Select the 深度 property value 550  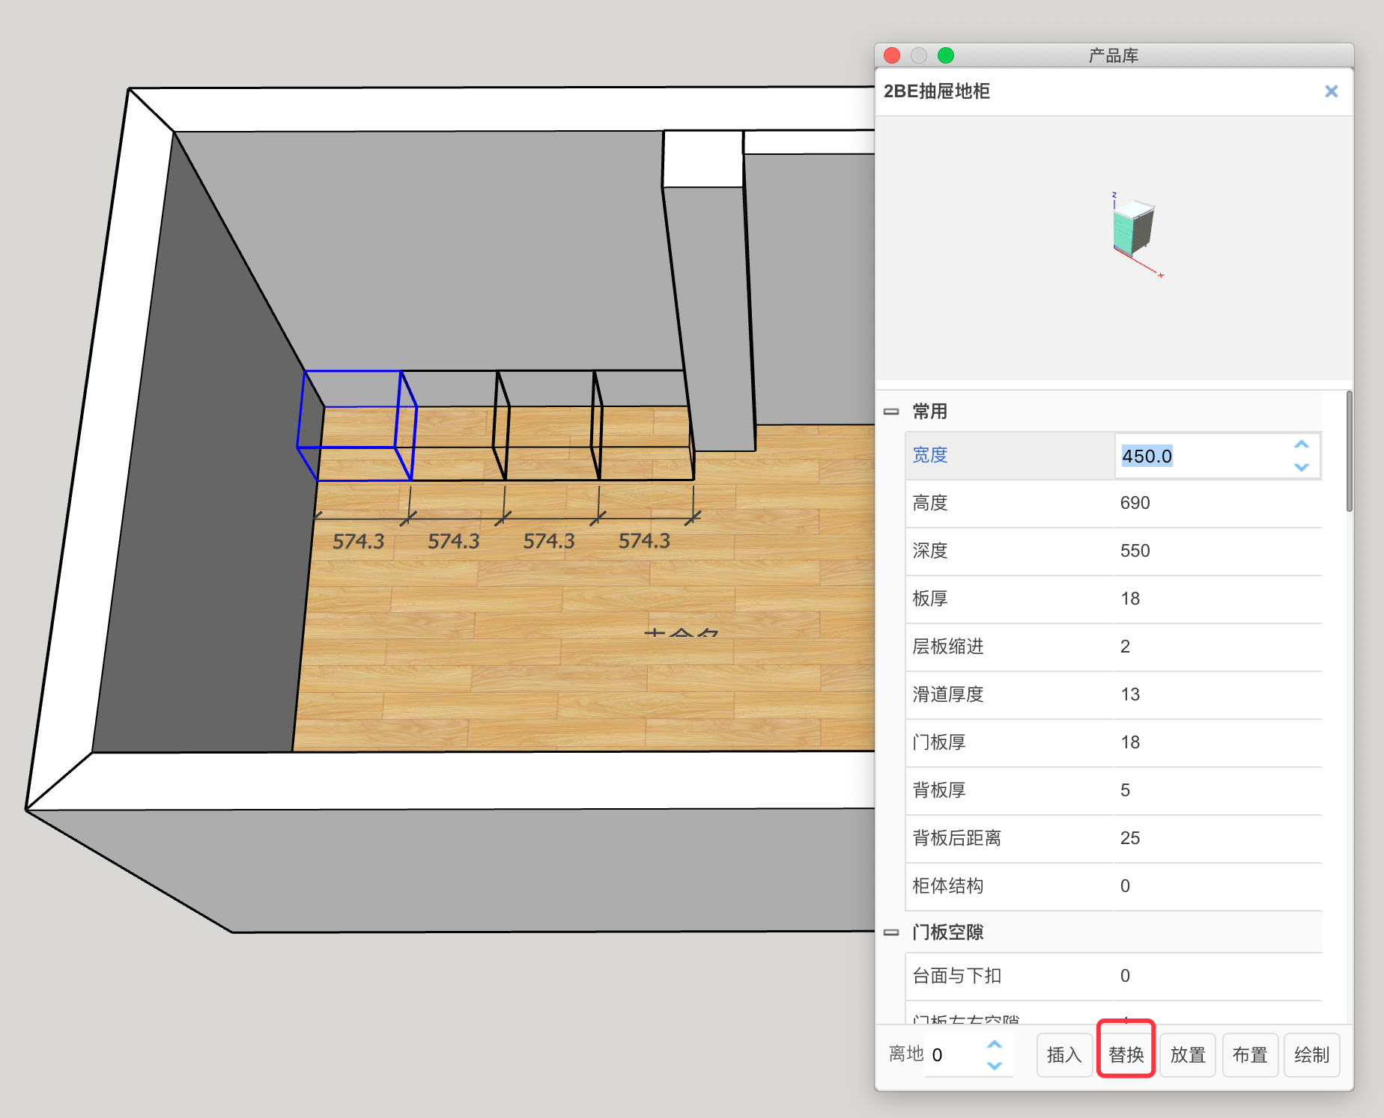click(x=1135, y=551)
